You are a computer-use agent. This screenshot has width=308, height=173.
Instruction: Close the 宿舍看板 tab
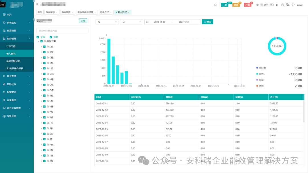pyautogui.click(x=72, y=12)
